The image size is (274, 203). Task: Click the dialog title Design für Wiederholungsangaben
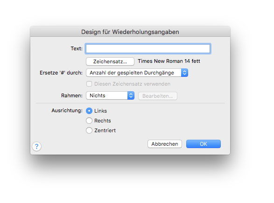pyautogui.click(x=130, y=32)
